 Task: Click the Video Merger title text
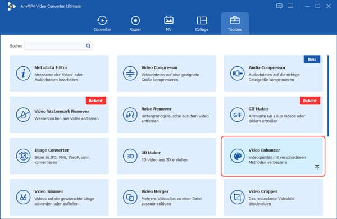pyautogui.click(x=155, y=191)
